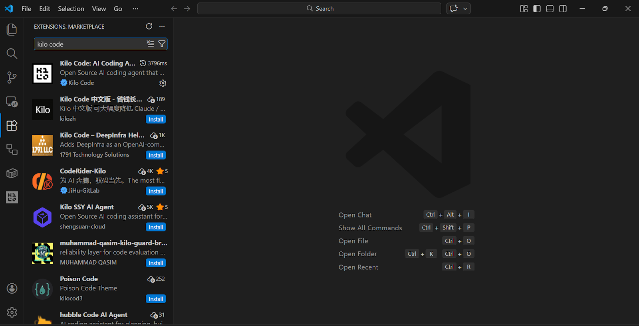Screen dimensions: 639x326
Task: Install Kilo Code – DeepInfra Helper extension
Action: [x=156, y=155]
